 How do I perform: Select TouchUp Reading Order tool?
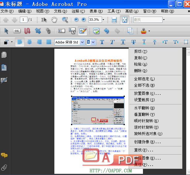pos(72,31)
